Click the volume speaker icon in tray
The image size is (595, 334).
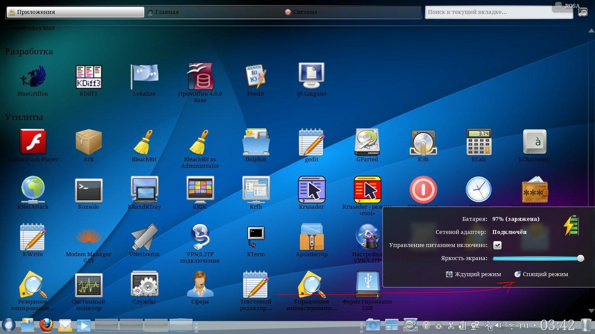pyautogui.click(x=498, y=325)
